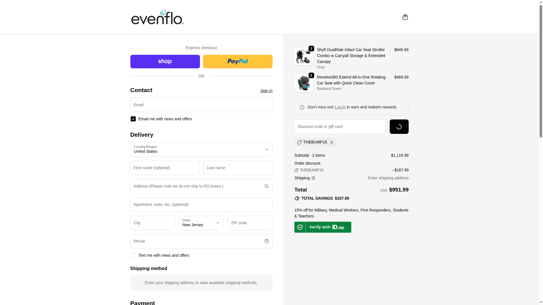Click Verify with ID.me button

tap(323, 227)
